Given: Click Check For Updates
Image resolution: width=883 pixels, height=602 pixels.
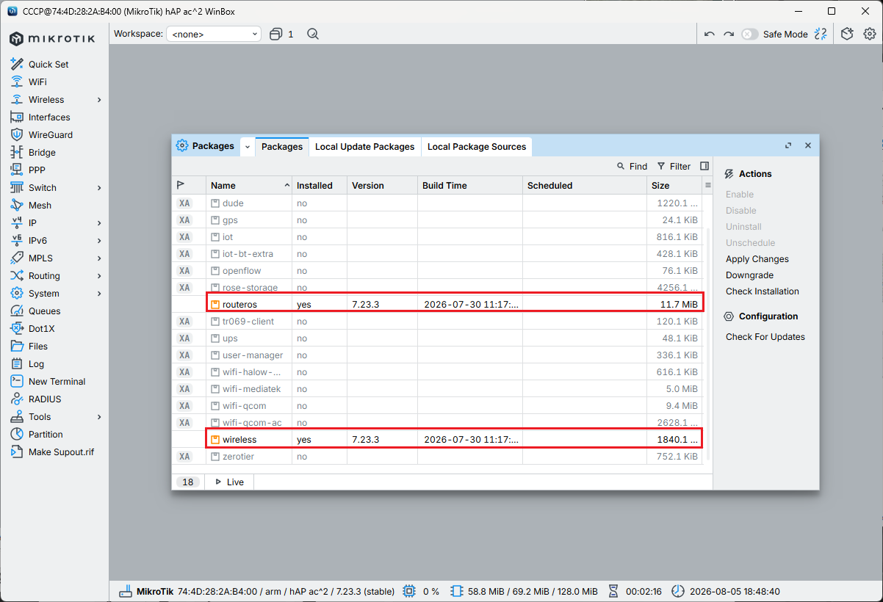Looking at the screenshot, I should click(x=765, y=336).
